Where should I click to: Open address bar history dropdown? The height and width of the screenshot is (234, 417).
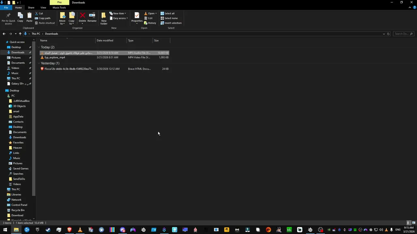[x=384, y=34]
